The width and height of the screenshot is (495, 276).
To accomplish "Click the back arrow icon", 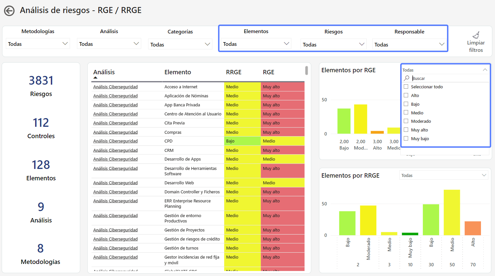I will [9, 11].
